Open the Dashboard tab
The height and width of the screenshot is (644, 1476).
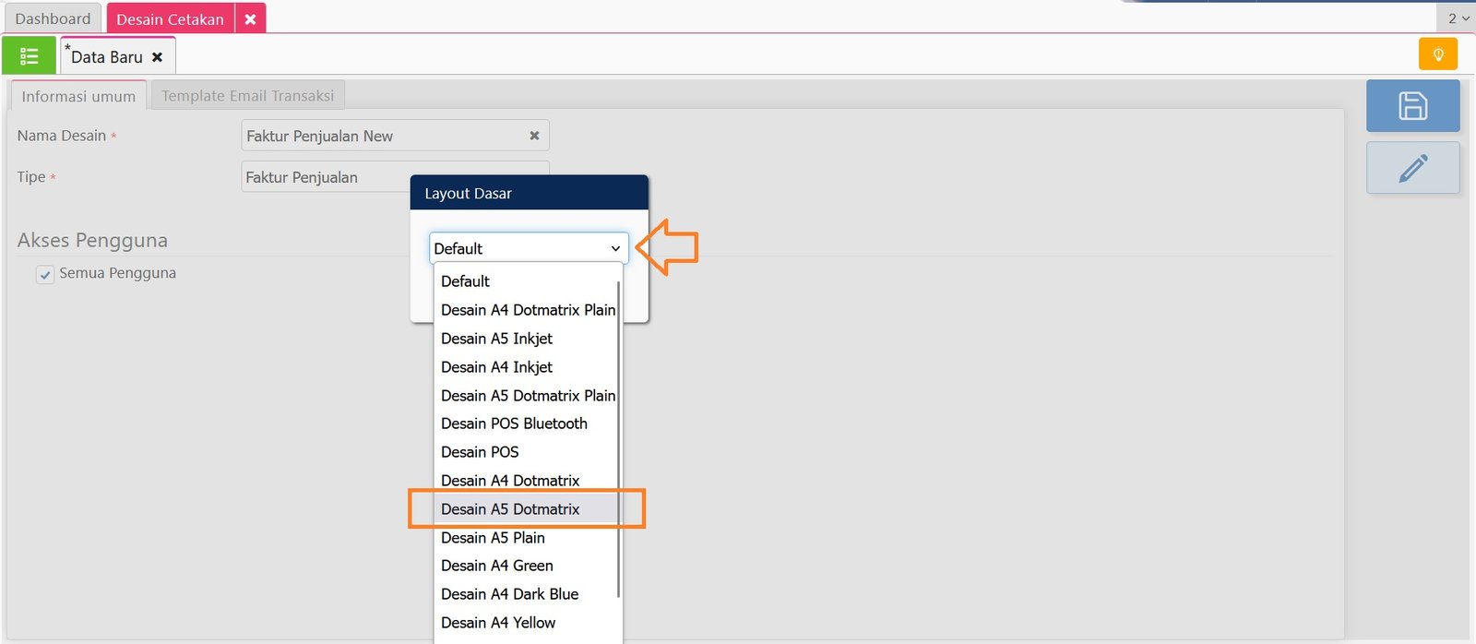[53, 18]
